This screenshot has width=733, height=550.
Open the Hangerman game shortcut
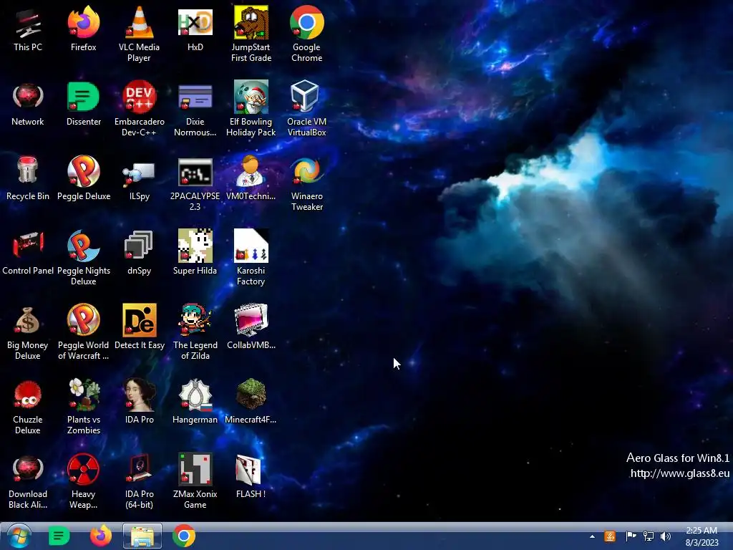[x=195, y=401]
